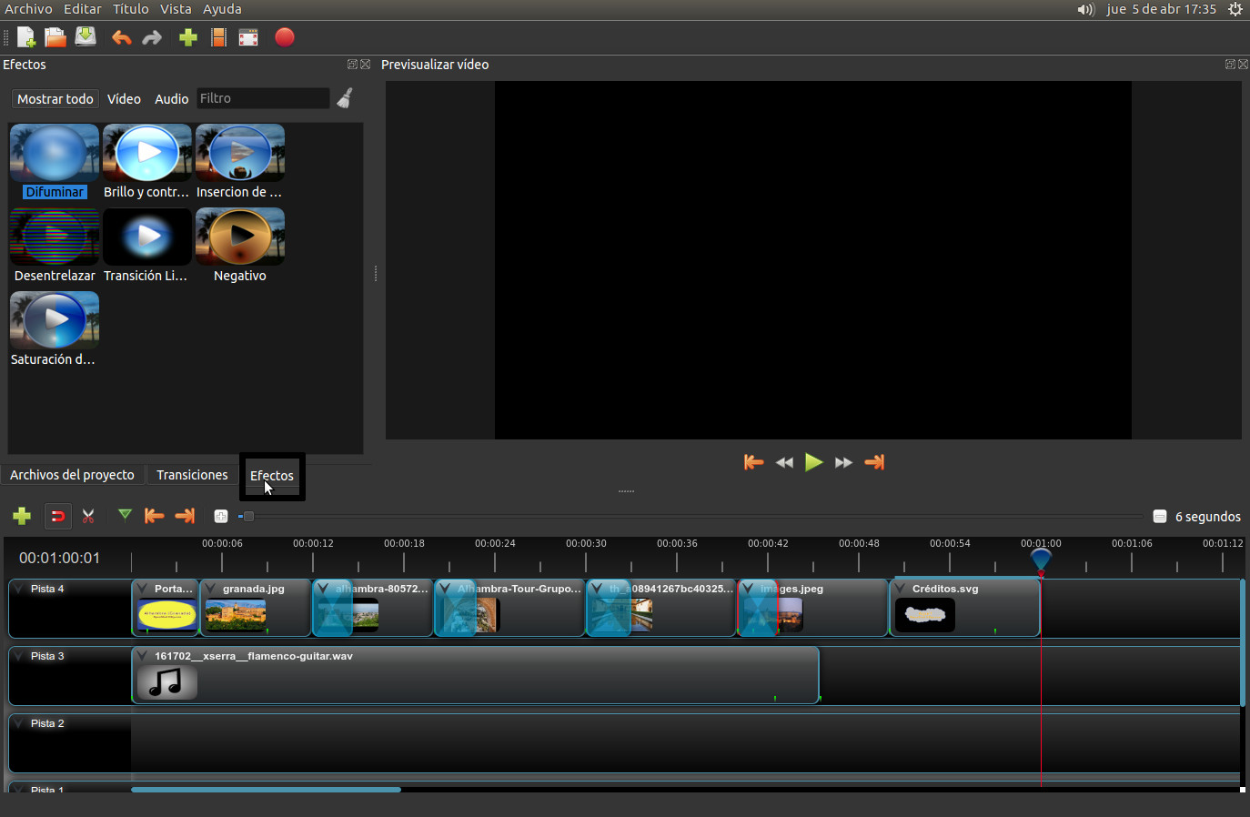Play the video preview
This screenshot has width=1250, height=817.
814,462
